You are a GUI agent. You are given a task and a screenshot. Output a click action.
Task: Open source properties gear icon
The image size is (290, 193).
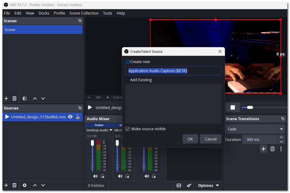tap(25, 185)
